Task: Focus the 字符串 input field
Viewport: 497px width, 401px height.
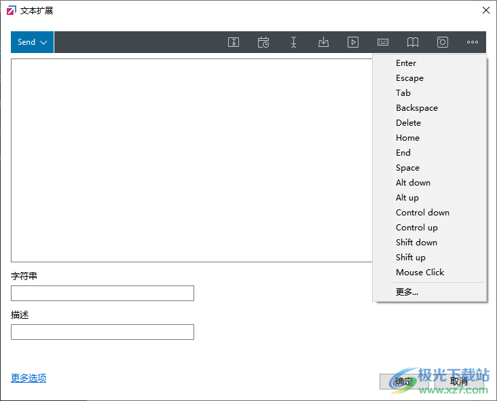Action: point(103,293)
